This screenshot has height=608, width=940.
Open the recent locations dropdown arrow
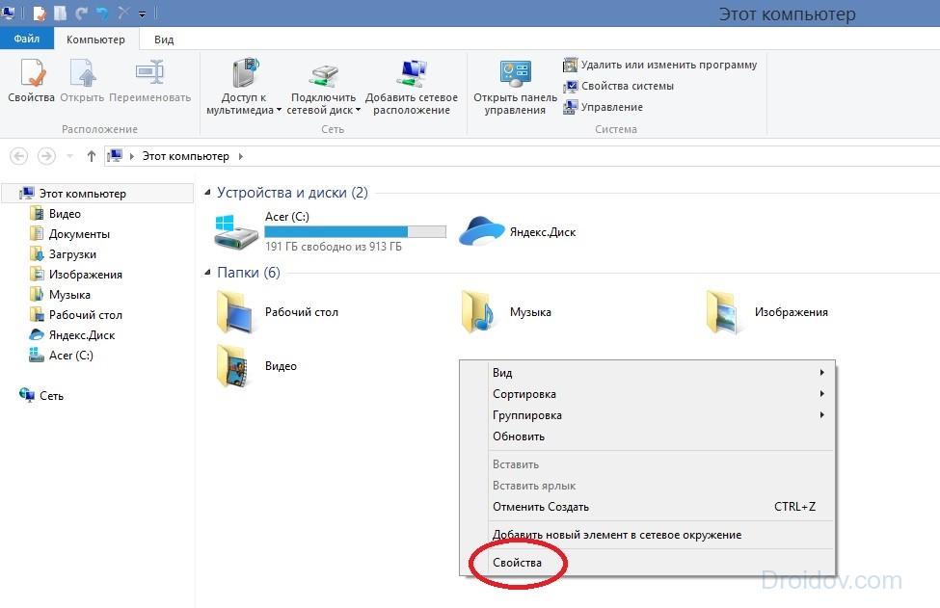69,156
